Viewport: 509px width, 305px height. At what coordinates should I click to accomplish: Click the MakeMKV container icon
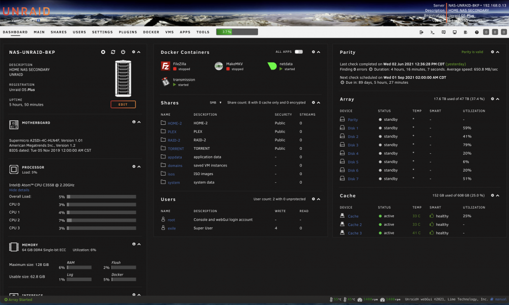[219, 66]
